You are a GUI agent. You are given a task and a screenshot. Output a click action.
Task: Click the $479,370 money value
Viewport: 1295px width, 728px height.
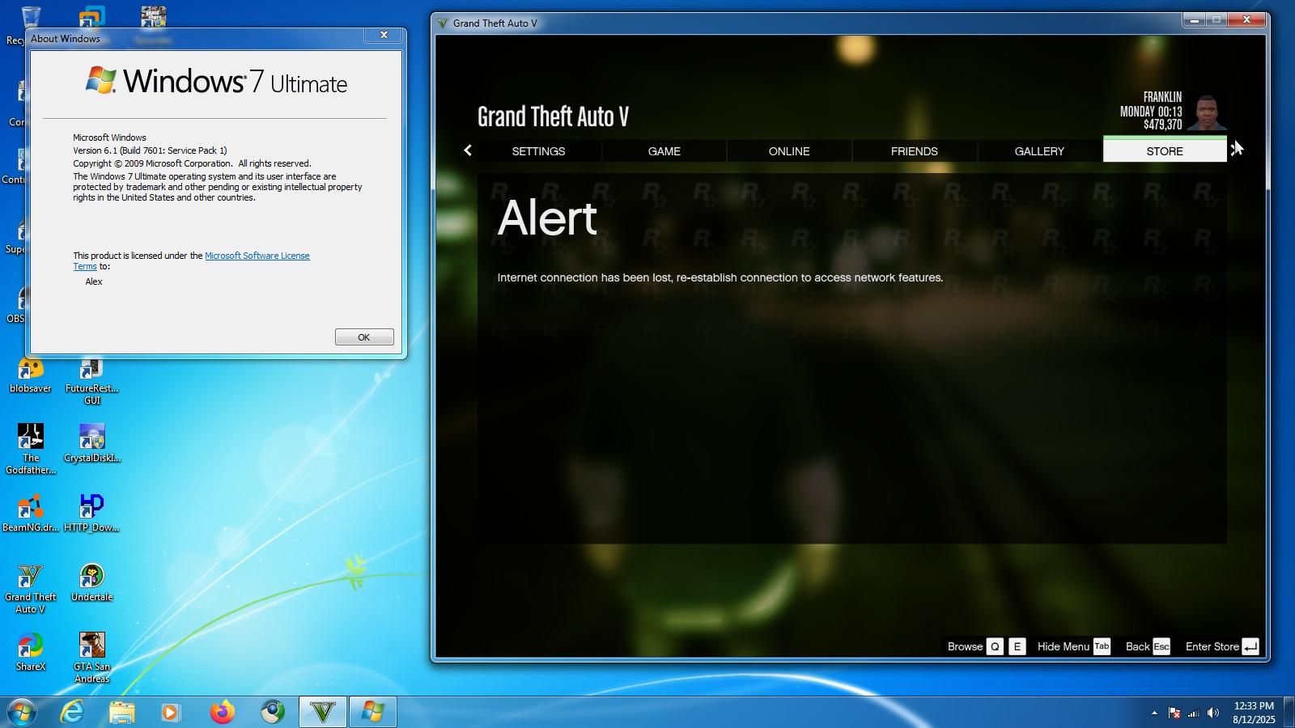[x=1162, y=125]
